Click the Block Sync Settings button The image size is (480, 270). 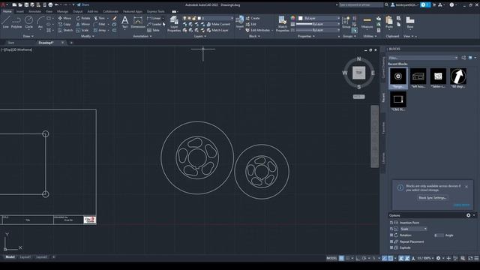click(x=432, y=198)
